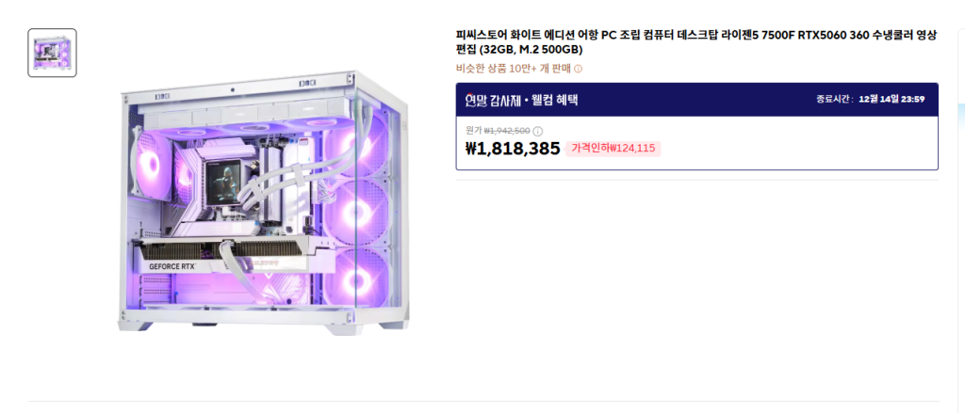This screenshot has height=413, width=965.
Task: Click the 종료시간 12월 14일 23:59 countdown text
Action: [x=870, y=99]
